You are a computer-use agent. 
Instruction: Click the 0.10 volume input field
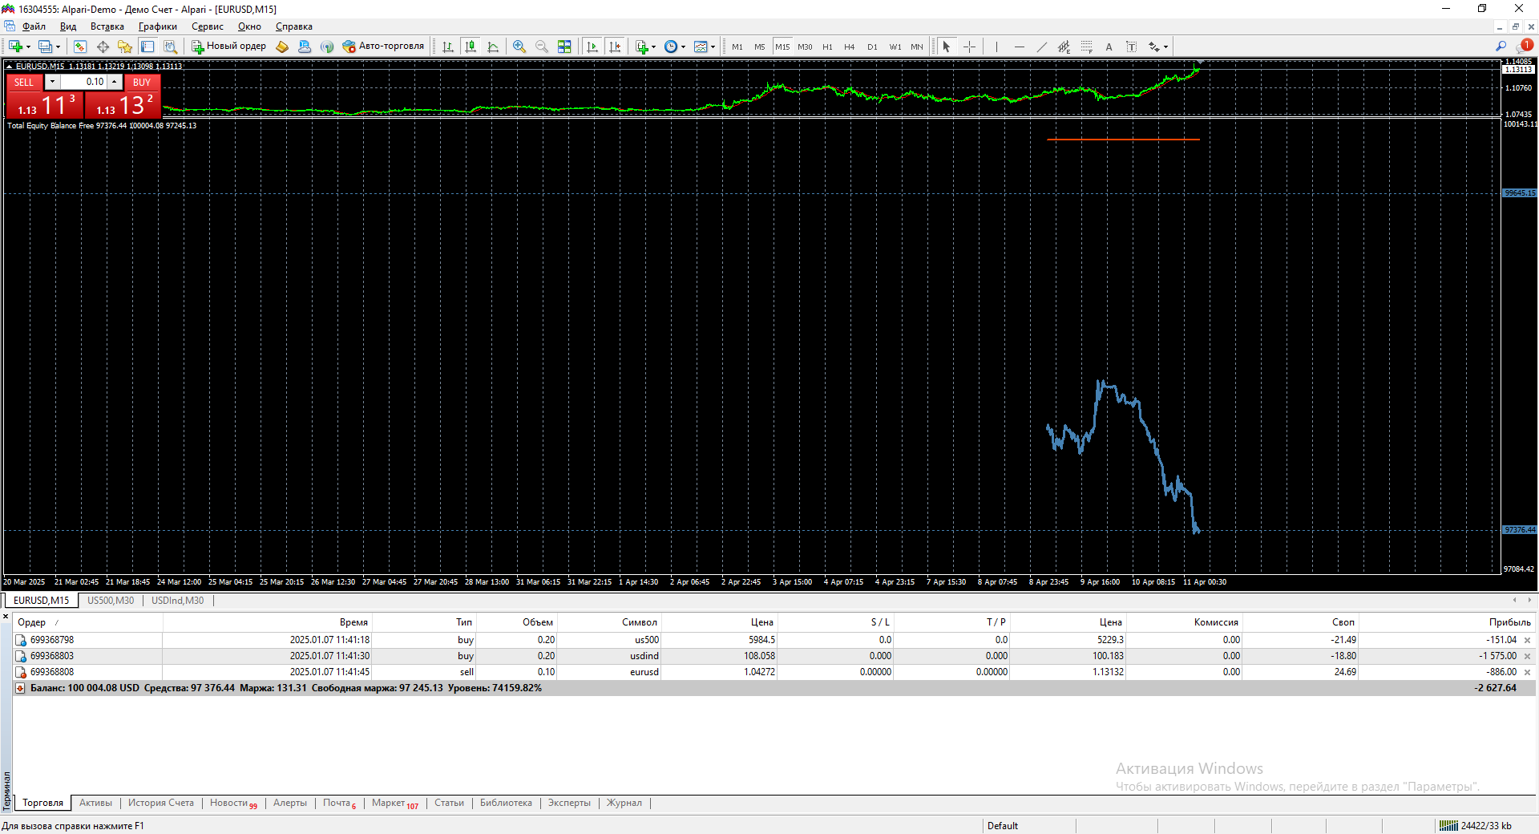(x=84, y=82)
